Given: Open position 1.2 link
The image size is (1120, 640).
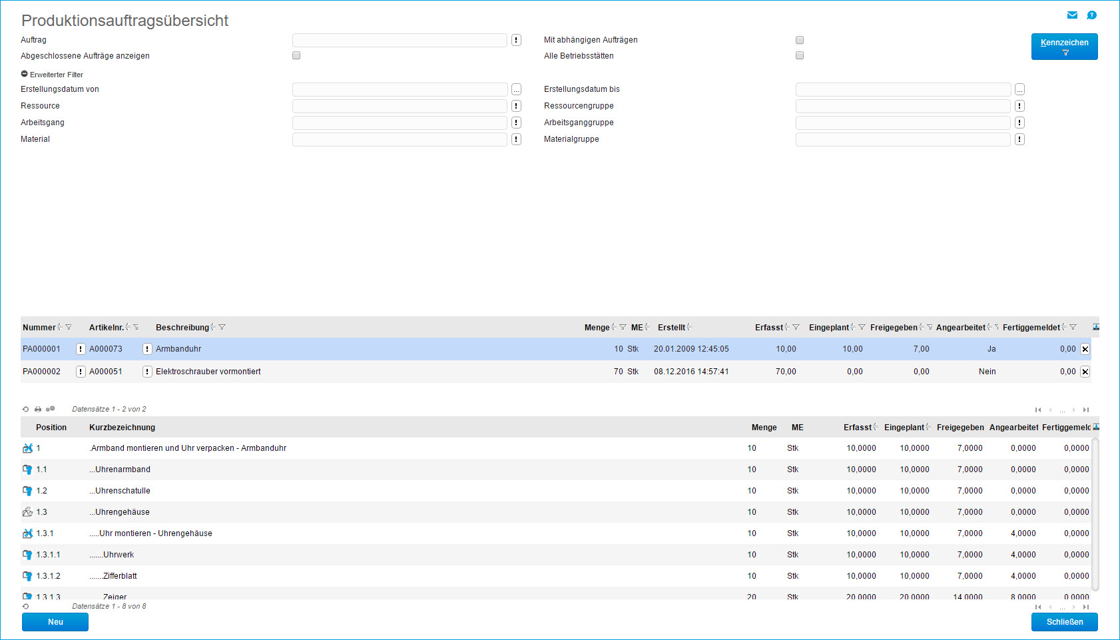Looking at the screenshot, I should 41,491.
